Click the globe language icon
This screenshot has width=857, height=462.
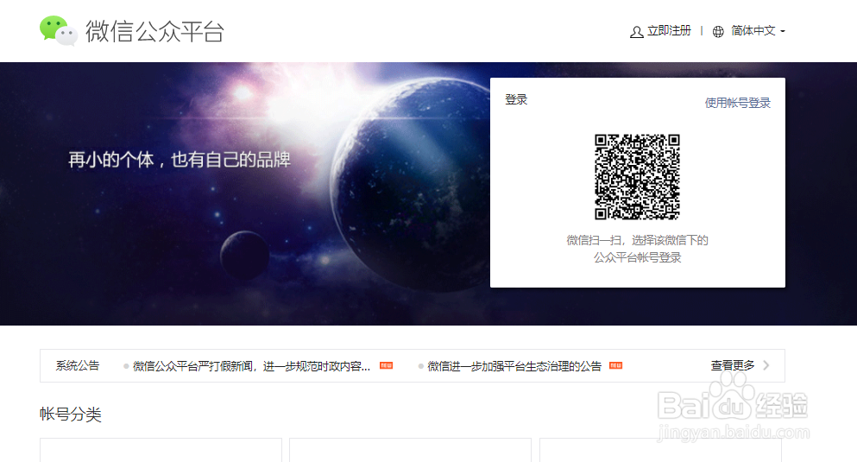click(x=718, y=32)
